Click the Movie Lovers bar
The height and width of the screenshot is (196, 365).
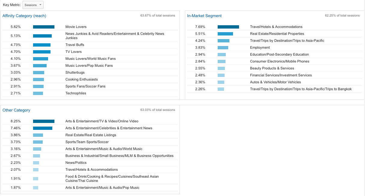(44, 27)
